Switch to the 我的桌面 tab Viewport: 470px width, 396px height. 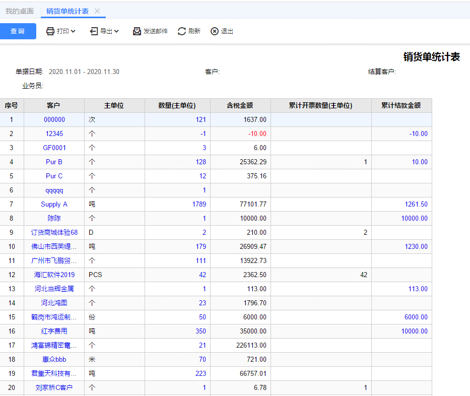coord(20,11)
